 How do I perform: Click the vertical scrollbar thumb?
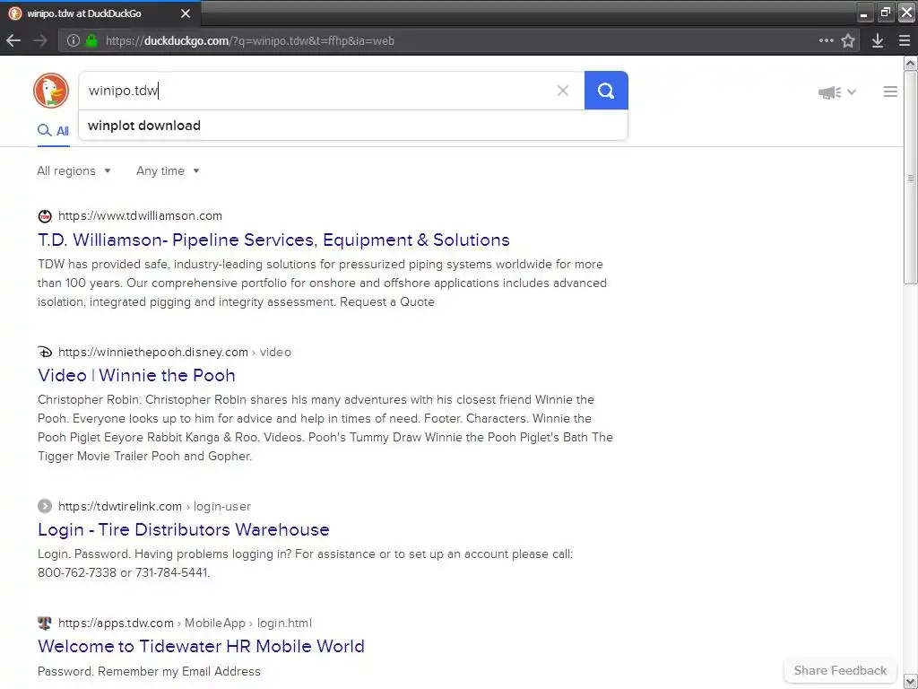pos(911,177)
